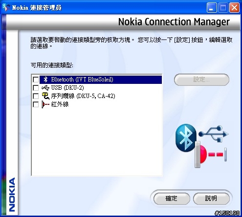
Task: Click the 設定... settings button
Action: pyautogui.click(x=201, y=79)
